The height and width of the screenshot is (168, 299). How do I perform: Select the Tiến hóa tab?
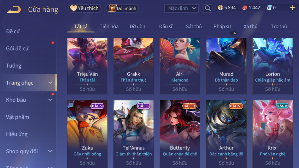point(109,26)
